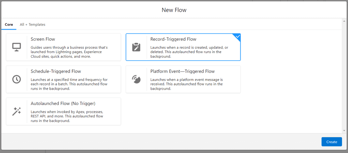Click the blue Create button

point(332,142)
